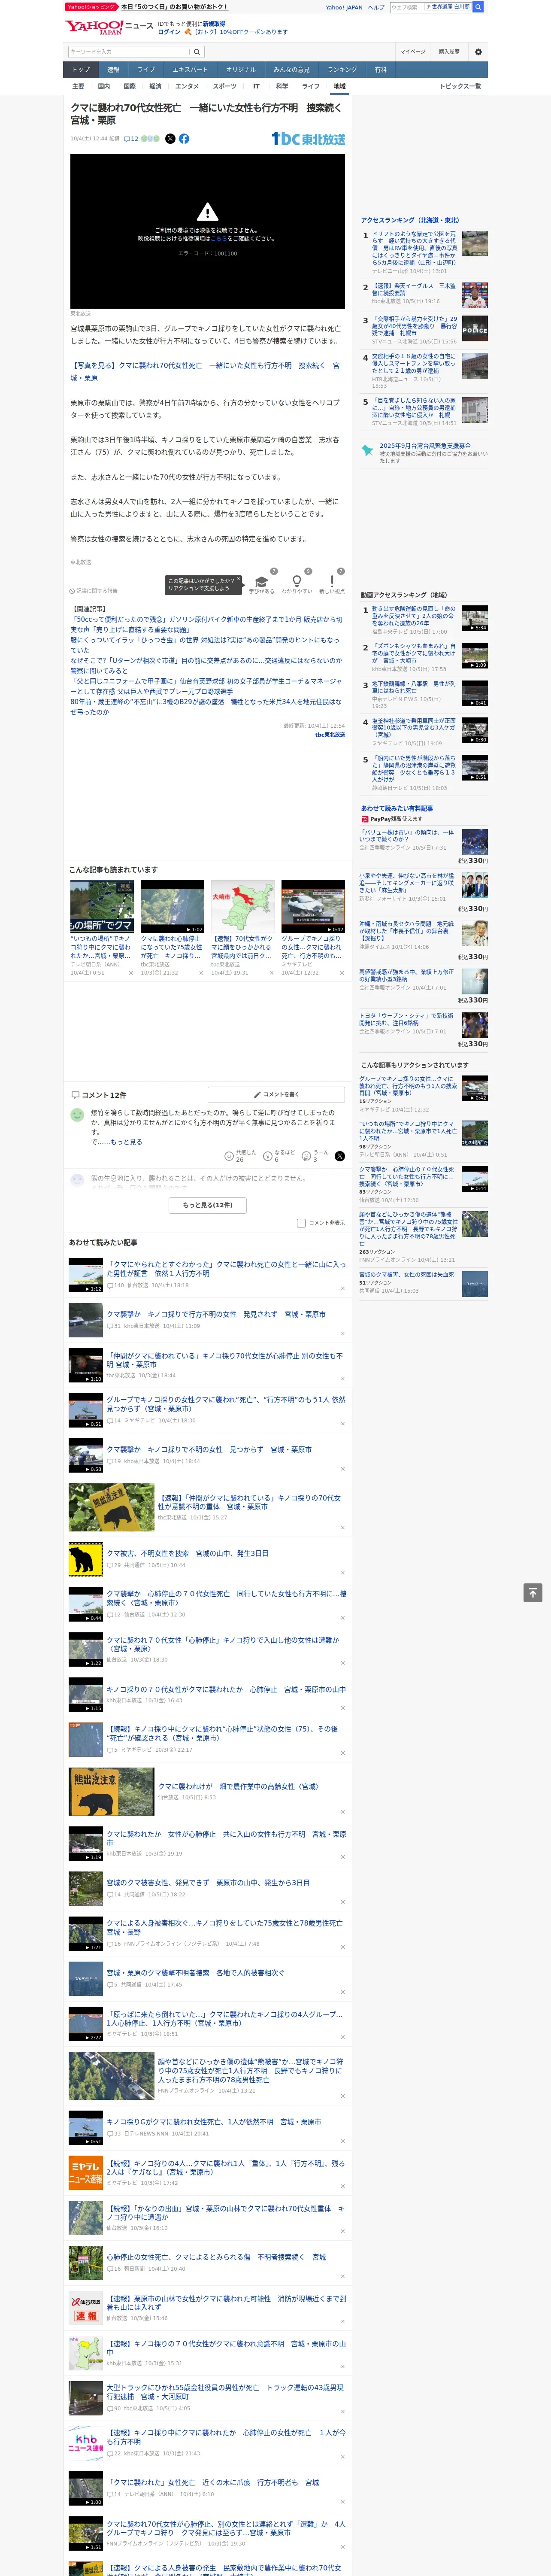Click the top ウェブ検索 input
The height and width of the screenshot is (2576, 551).
click(406, 7)
